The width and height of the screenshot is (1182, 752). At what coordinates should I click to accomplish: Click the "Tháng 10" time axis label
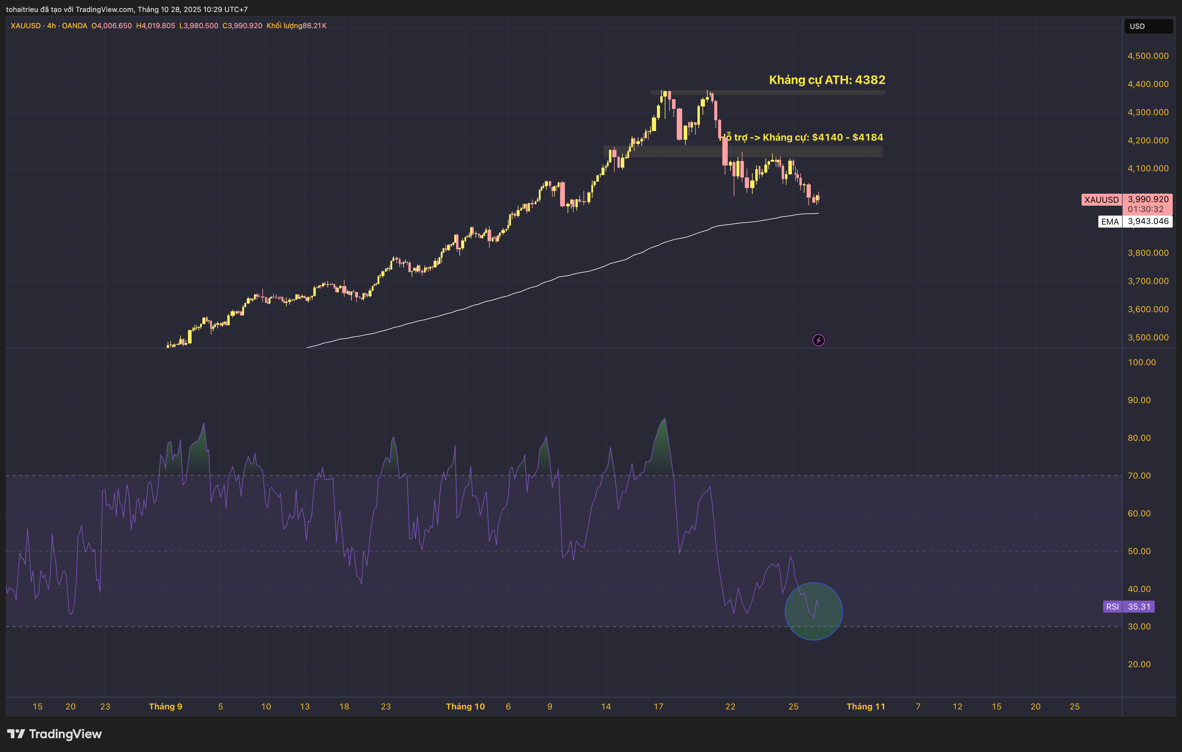point(465,706)
